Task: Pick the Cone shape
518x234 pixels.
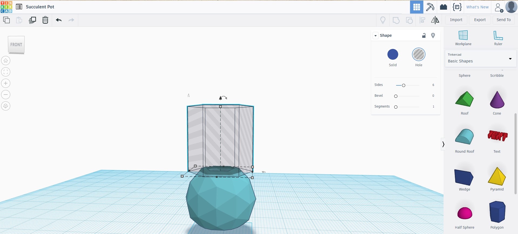Action: pyautogui.click(x=497, y=99)
